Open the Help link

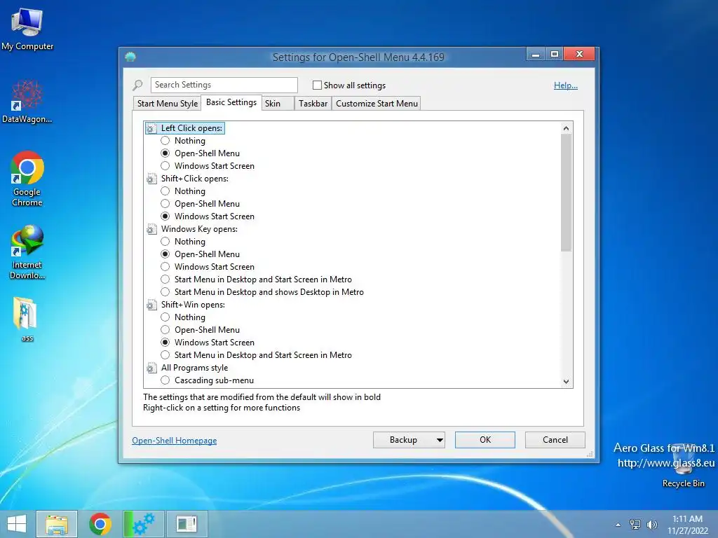pyautogui.click(x=566, y=85)
